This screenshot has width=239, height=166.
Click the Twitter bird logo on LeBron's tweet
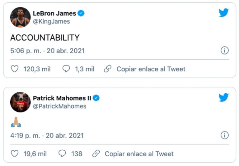(223, 13)
